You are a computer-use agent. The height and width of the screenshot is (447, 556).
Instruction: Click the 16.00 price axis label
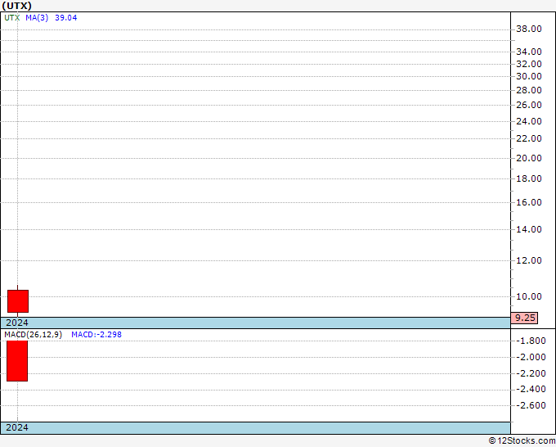point(529,202)
